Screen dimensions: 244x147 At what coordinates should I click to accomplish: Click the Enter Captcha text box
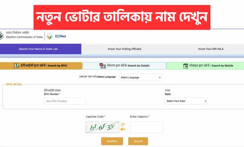click(147, 127)
